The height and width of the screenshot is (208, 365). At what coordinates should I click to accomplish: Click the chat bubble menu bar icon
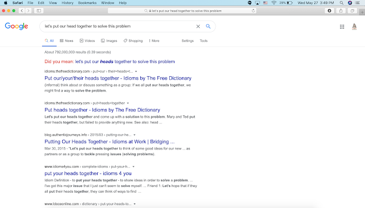(250, 3)
